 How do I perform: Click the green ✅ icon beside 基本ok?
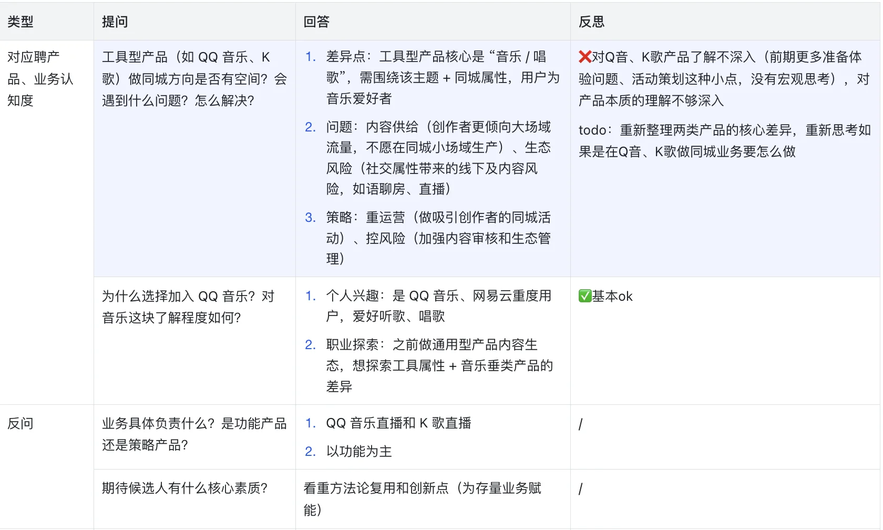584,296
